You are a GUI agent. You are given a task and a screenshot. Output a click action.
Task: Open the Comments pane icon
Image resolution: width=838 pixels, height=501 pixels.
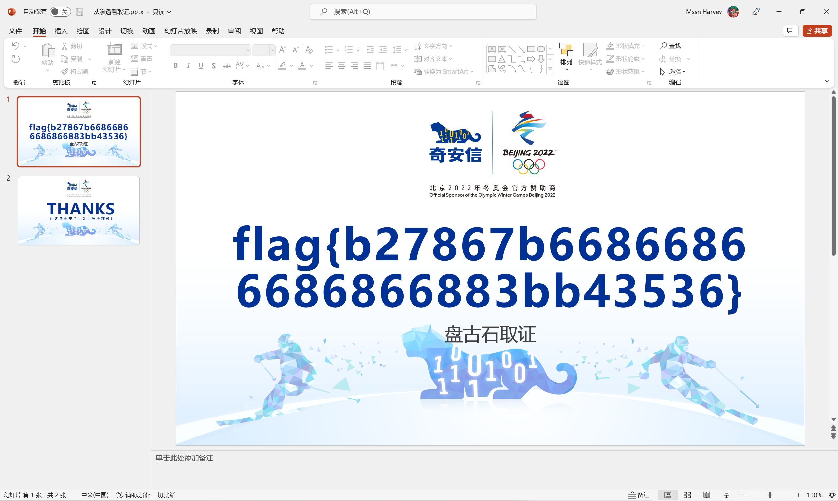791,31
